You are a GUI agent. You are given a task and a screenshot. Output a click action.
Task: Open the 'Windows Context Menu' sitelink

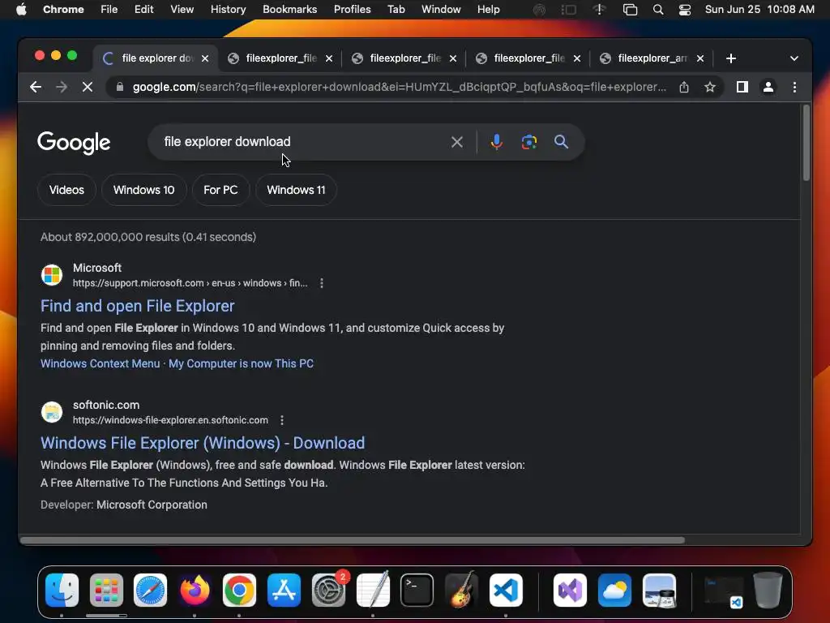click(x=100, y=364)
